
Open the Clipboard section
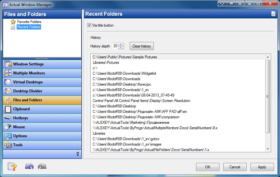[x=42, y=109]
